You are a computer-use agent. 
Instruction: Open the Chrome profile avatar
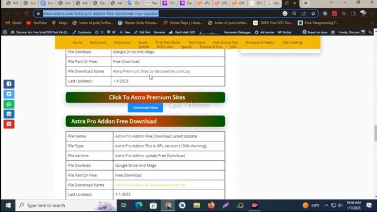363,14
